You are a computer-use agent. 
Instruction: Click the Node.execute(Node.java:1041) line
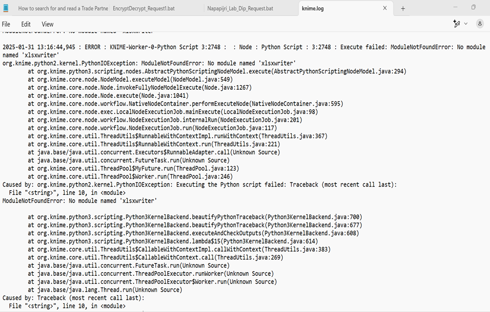[108, 96]
